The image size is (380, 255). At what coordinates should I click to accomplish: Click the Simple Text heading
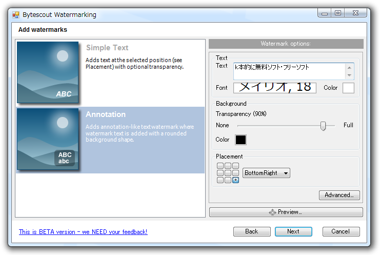pyautogui.click(x=107, y=48)
